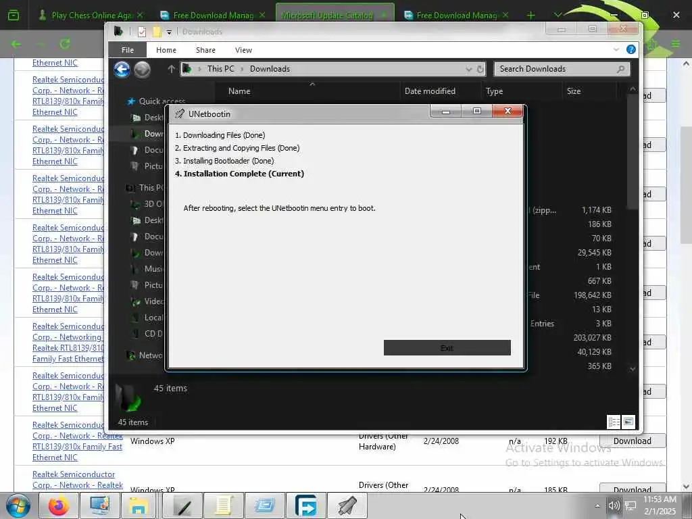Open the browser sidebar panel icon
The height and width of the screenshot is (519, 692).
14,16
